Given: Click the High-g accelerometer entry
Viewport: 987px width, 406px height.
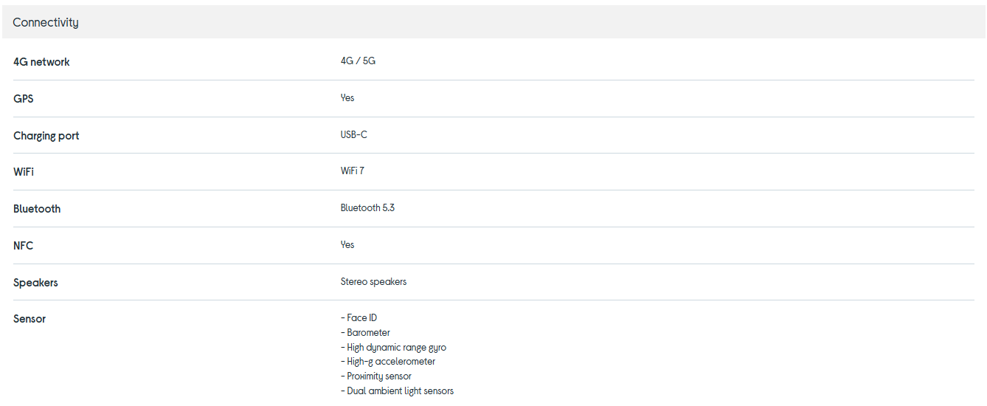Looking at the screenshot, I should tap(391, 362).
